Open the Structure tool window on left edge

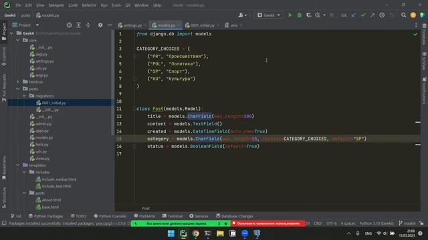[4, 197]
